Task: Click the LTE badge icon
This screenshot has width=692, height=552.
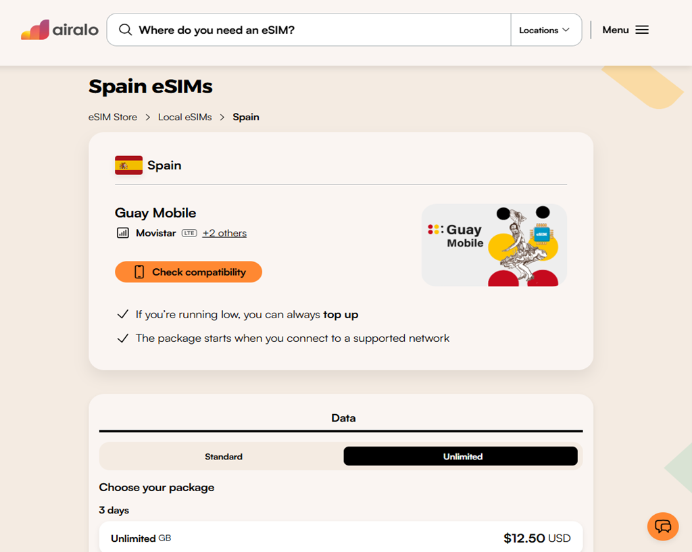Action: (189, 233)
